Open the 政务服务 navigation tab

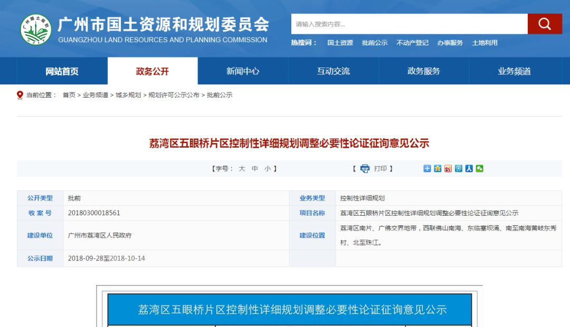(x=424, y=71)
